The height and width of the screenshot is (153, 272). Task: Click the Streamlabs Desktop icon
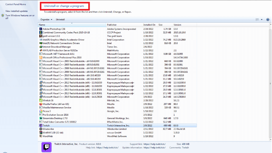tap(41, 118)
